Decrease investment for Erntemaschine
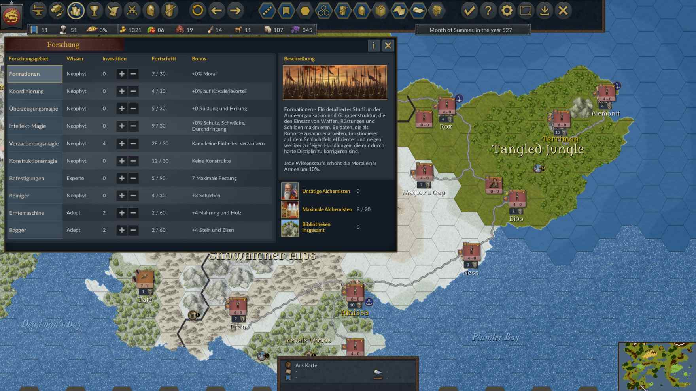The image size is (696, 391). [133, 213]
